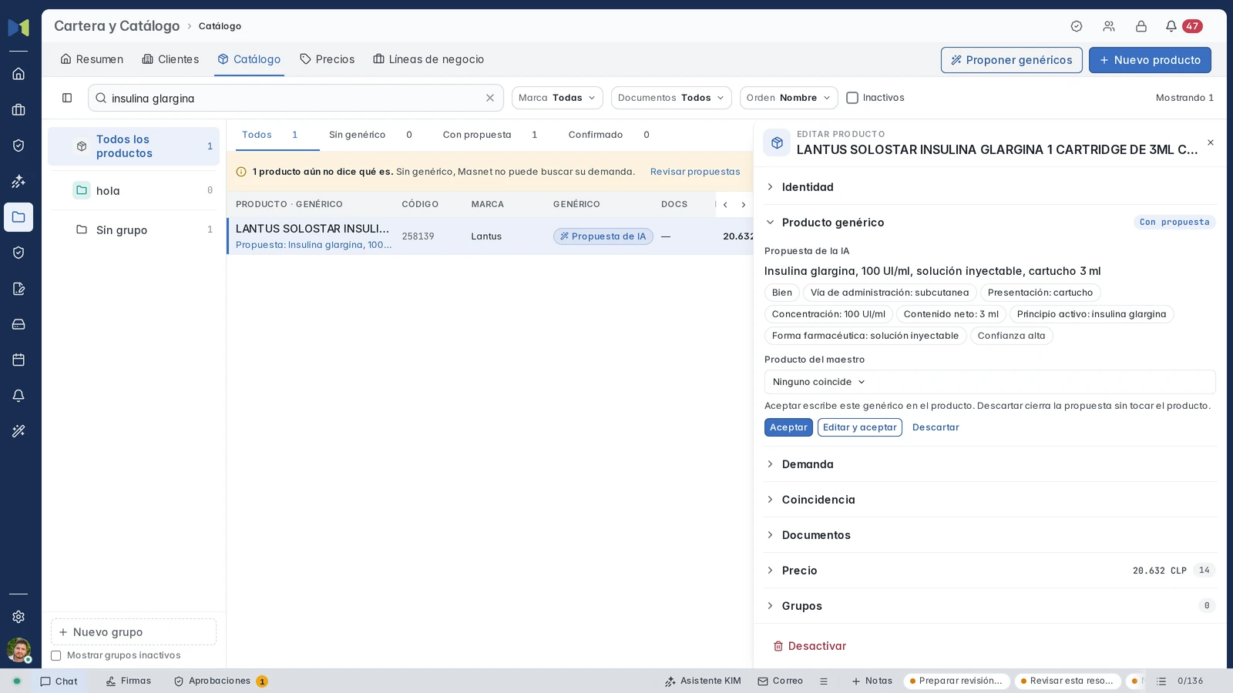
Task: Open the Marca Todas dropdown
Action: click(557, 98)
